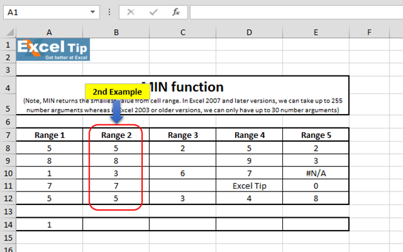Click cell A14 containing result 1
403x252 pixels.
(49, 224)
